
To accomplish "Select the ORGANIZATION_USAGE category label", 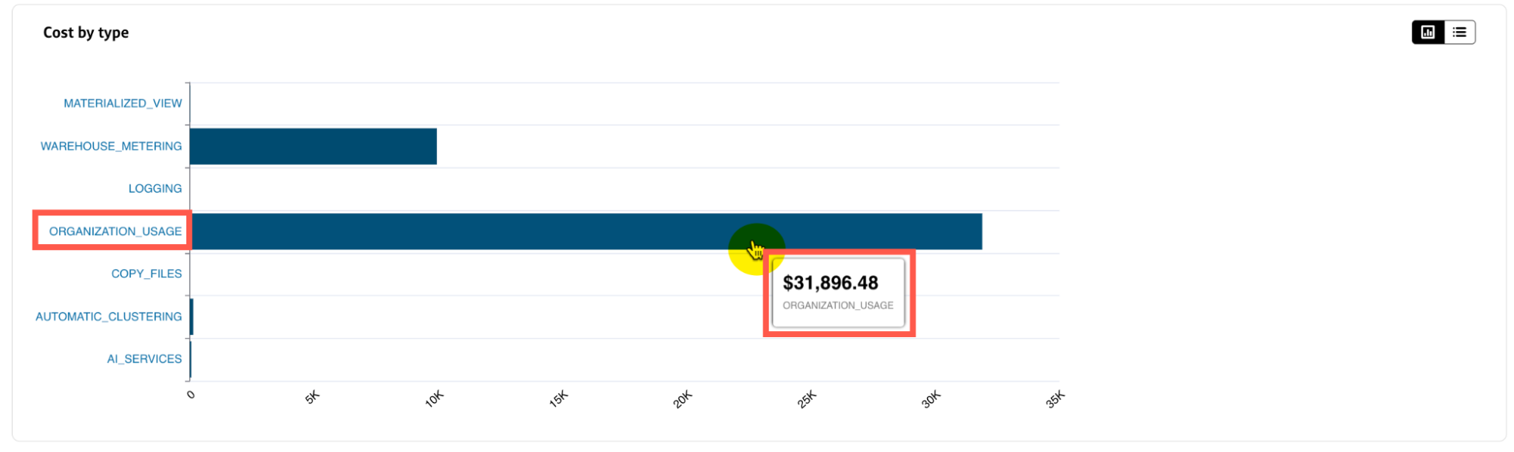I will (x=115, y=231).
